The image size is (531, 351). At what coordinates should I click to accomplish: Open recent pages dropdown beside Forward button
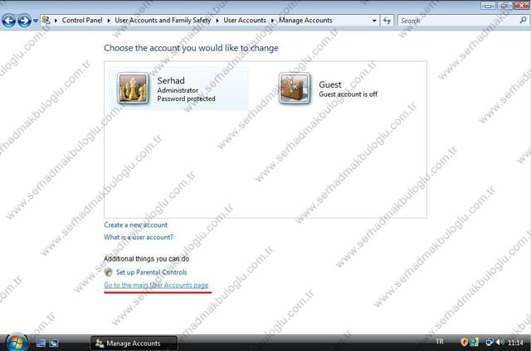(36, 21)
